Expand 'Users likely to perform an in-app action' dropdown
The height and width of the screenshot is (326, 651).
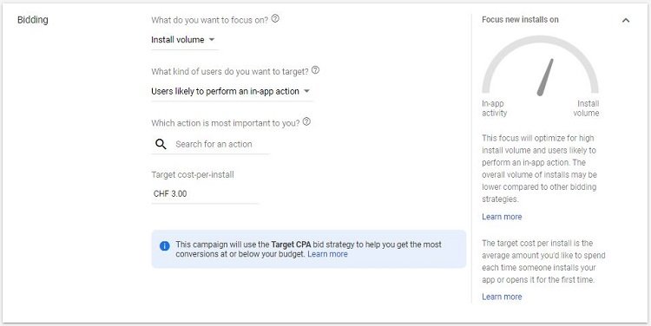click(x=231, y=91)
